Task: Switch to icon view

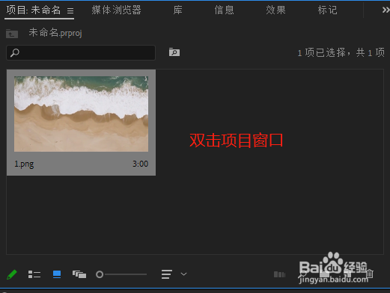Action: [x=57, y=274]
